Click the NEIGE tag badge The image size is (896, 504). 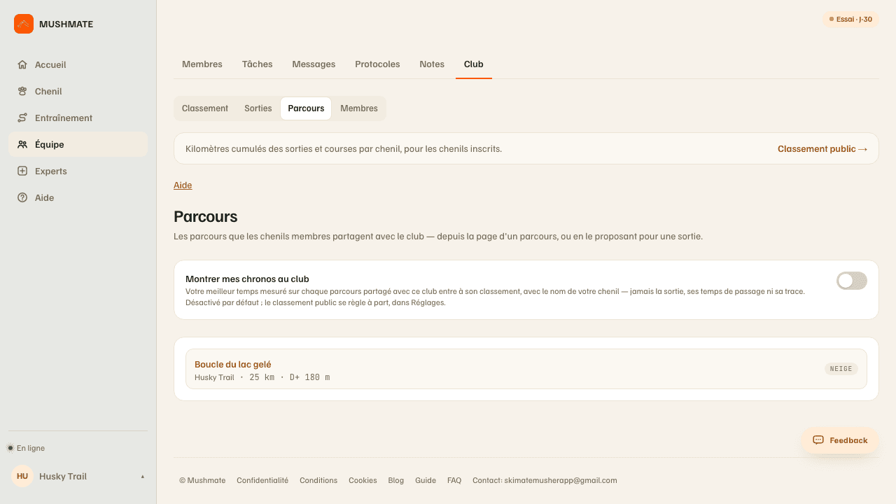841,369
